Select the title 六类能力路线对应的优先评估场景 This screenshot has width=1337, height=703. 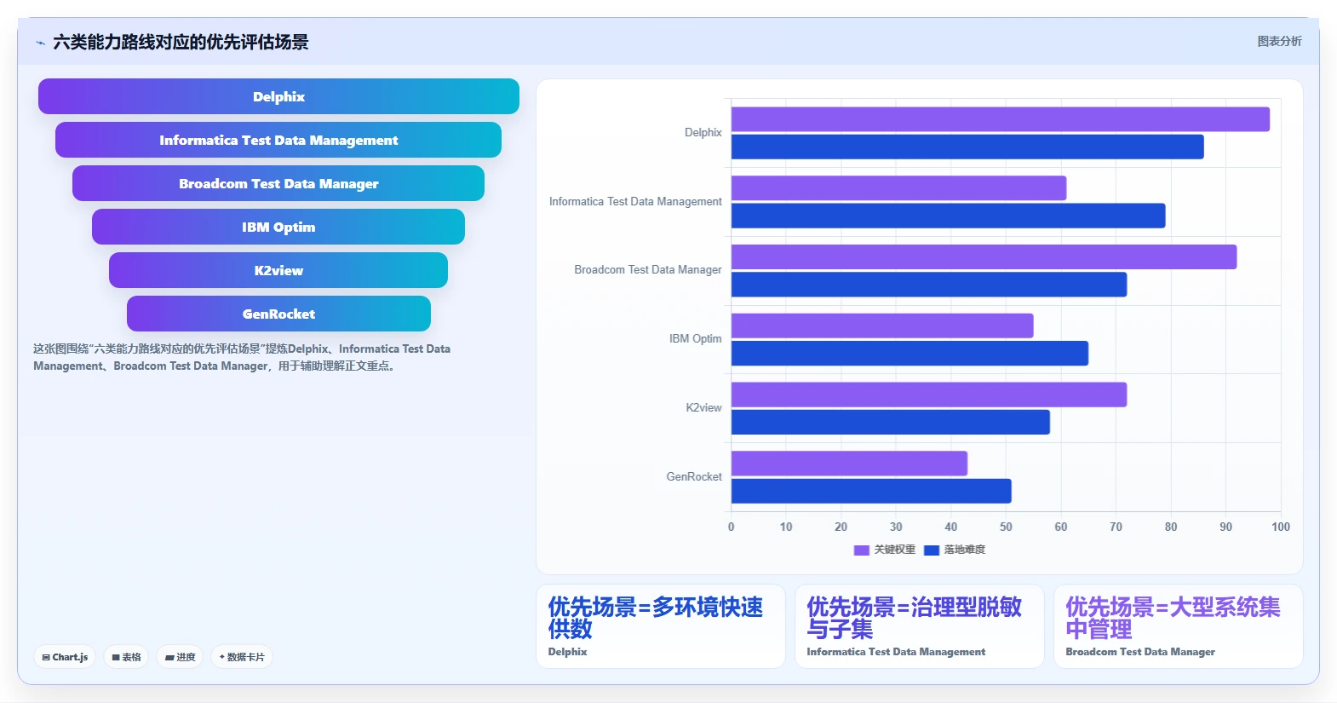(x=181, y=42)
